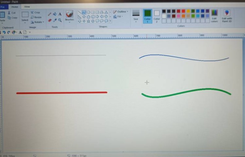Choose the Six-point star shape
The image size is (245, 157).
tap(93, 21)
